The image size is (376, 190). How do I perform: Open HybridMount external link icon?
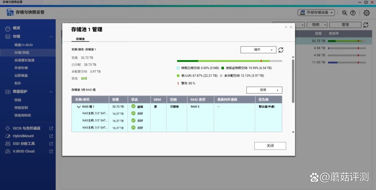coord(51,136)
